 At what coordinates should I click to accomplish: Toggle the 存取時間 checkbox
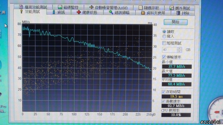pos(163,92)
